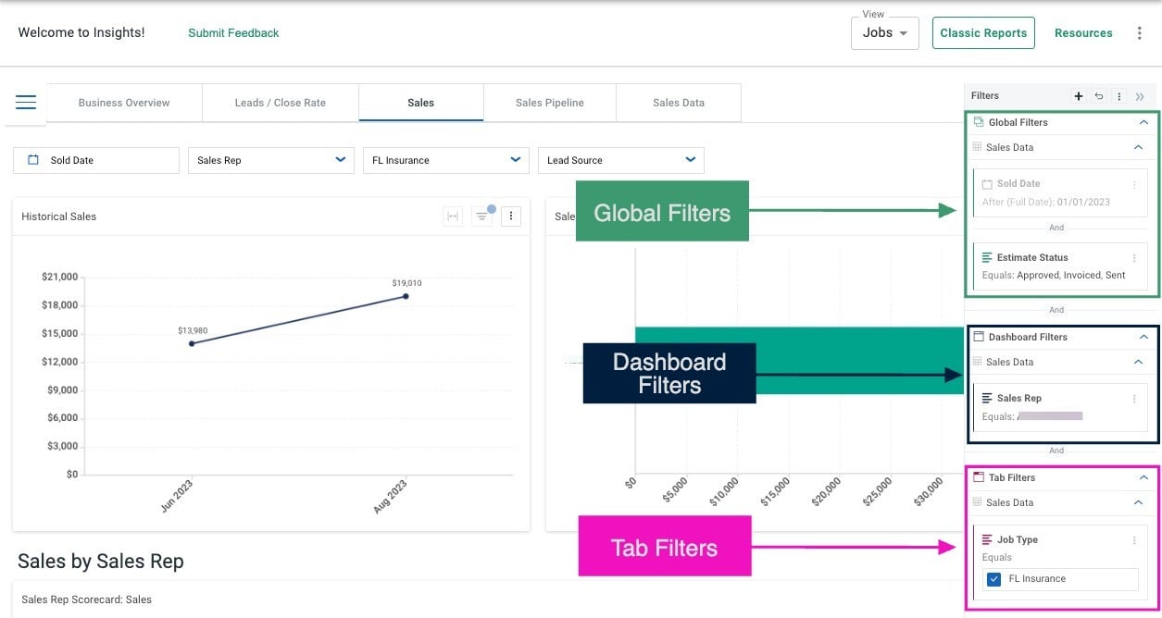The height and width of the screenshot is (618, 1162).
Task: Click the Classic Reports button
Action: (x=982, y=33)
